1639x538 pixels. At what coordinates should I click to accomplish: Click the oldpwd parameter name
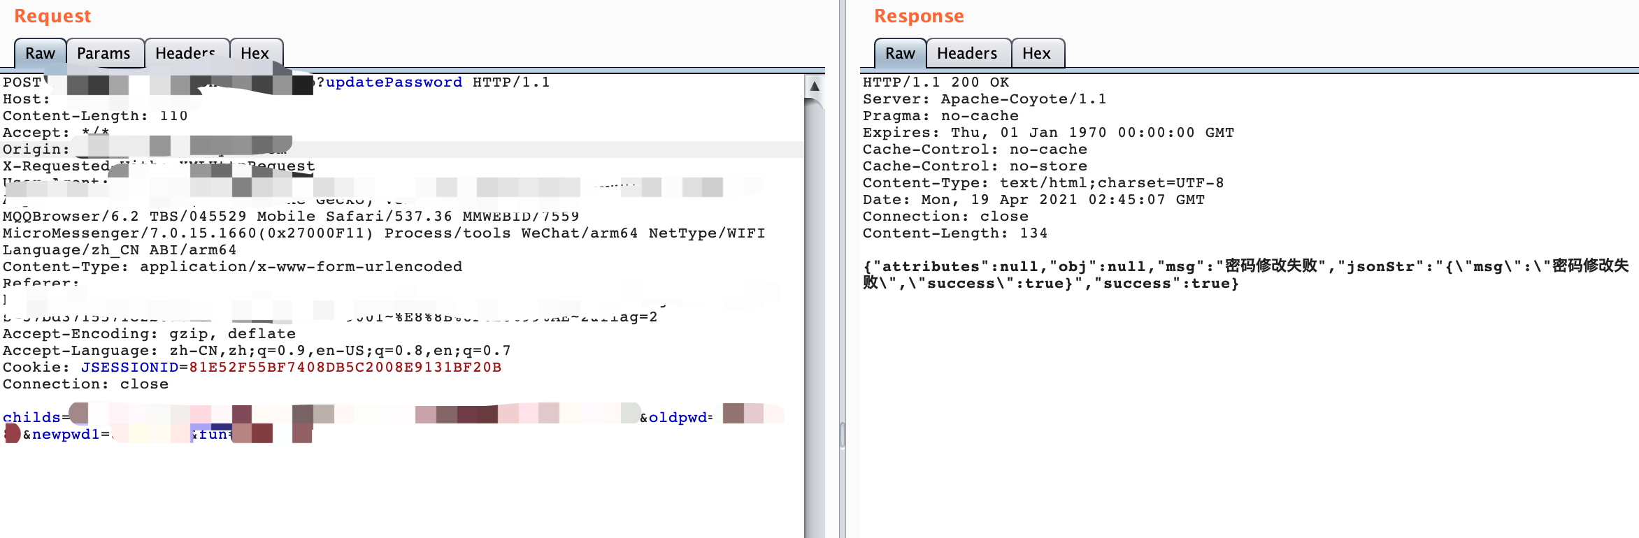pos(678,418)
